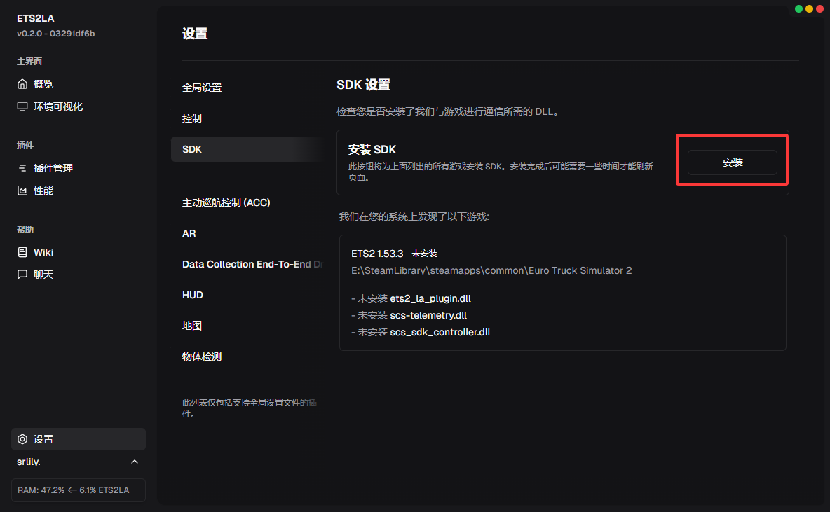Screen dimensions: 830x512
Task: Click the version text v0.2.0 - 03291df6b
Action: tap(55, 34)
